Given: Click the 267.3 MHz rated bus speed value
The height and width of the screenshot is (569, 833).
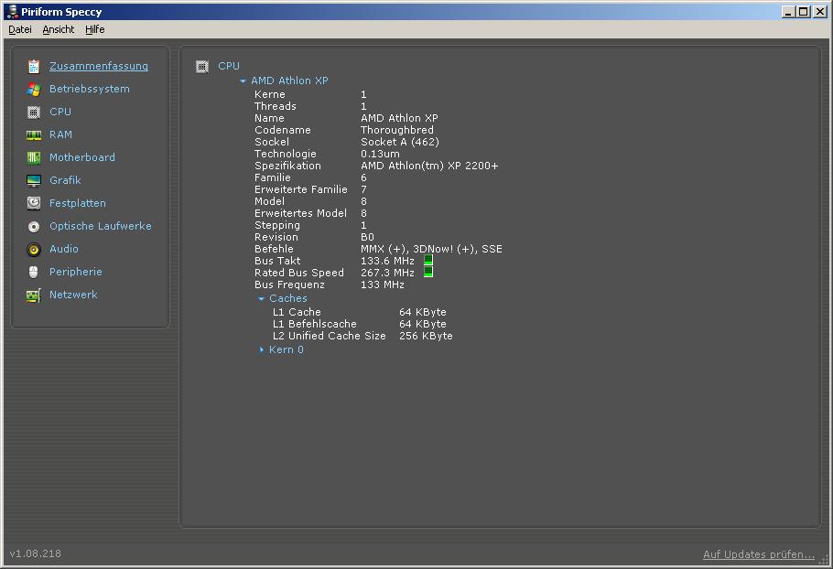Looking at the screenshot, I should [x=387, y=273].
